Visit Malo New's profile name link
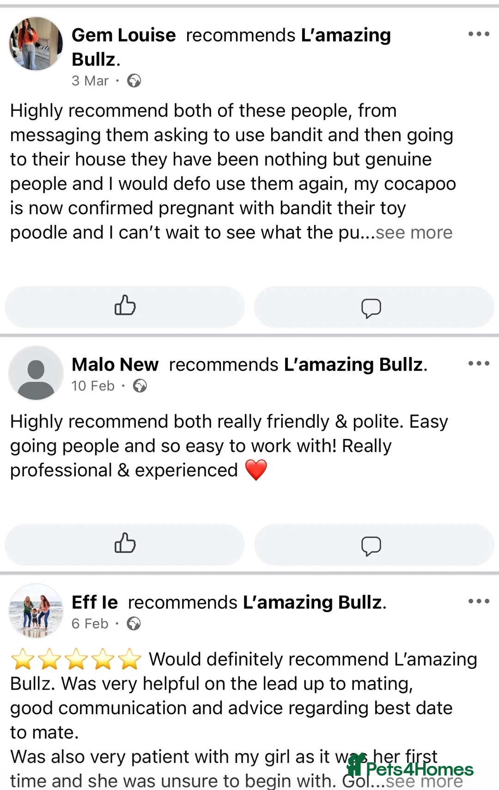The height and width of the screenshot is (790, 499). (x=115, y=365)
